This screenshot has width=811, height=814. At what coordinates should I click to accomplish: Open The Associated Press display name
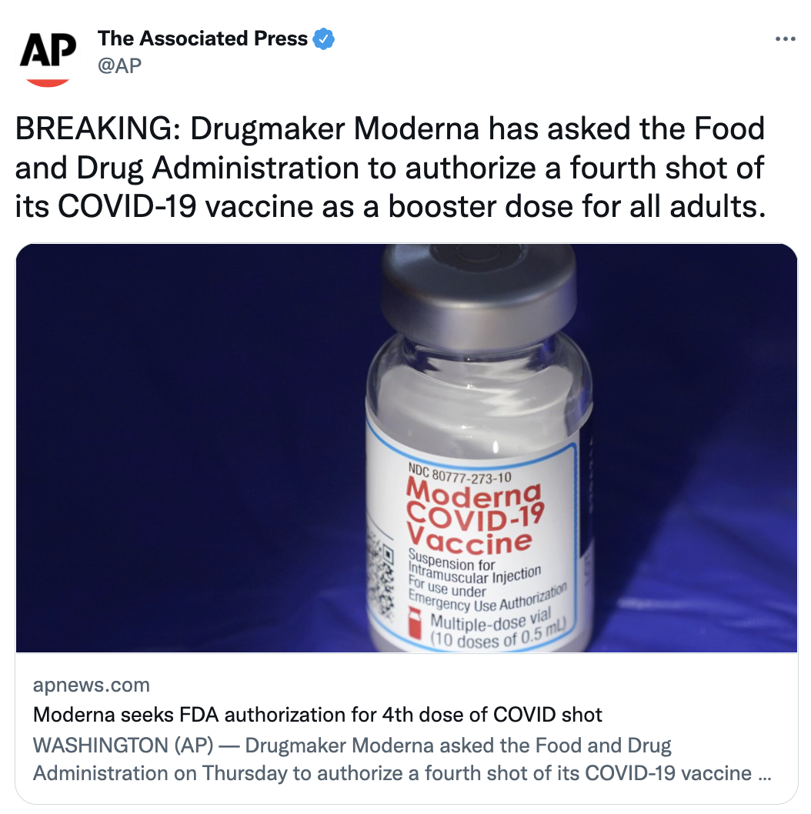[202, 39]
